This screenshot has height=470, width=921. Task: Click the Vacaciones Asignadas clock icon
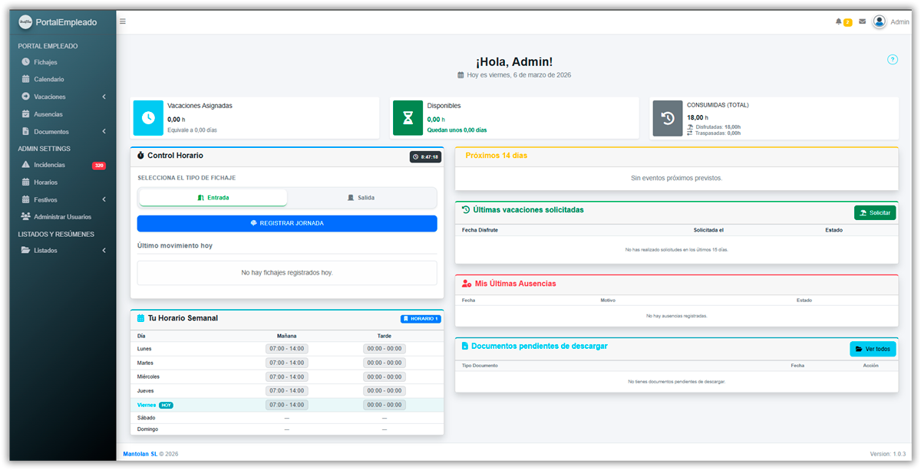click(148, 118)
